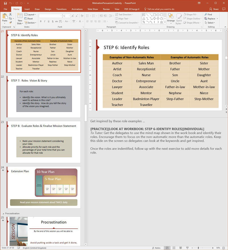Open Shape Fill dropdown
The image size is (228, 250).
190,15
